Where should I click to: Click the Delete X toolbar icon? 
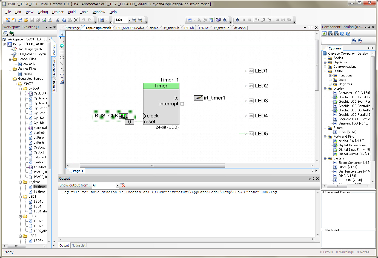[x=76, y=20]
